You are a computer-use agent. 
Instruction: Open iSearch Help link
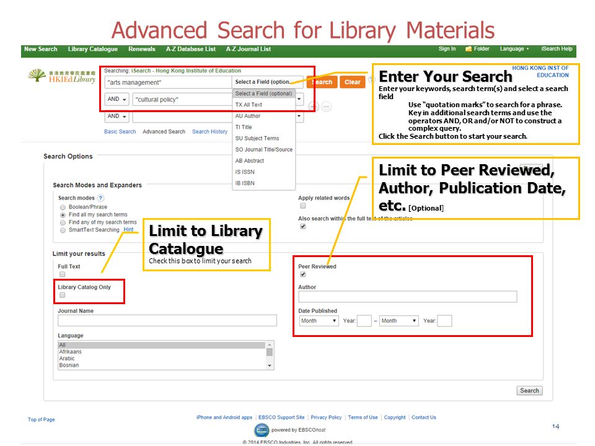(557, 49)
